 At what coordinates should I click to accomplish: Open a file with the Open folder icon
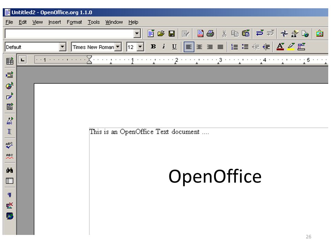(x=161, y=33)
